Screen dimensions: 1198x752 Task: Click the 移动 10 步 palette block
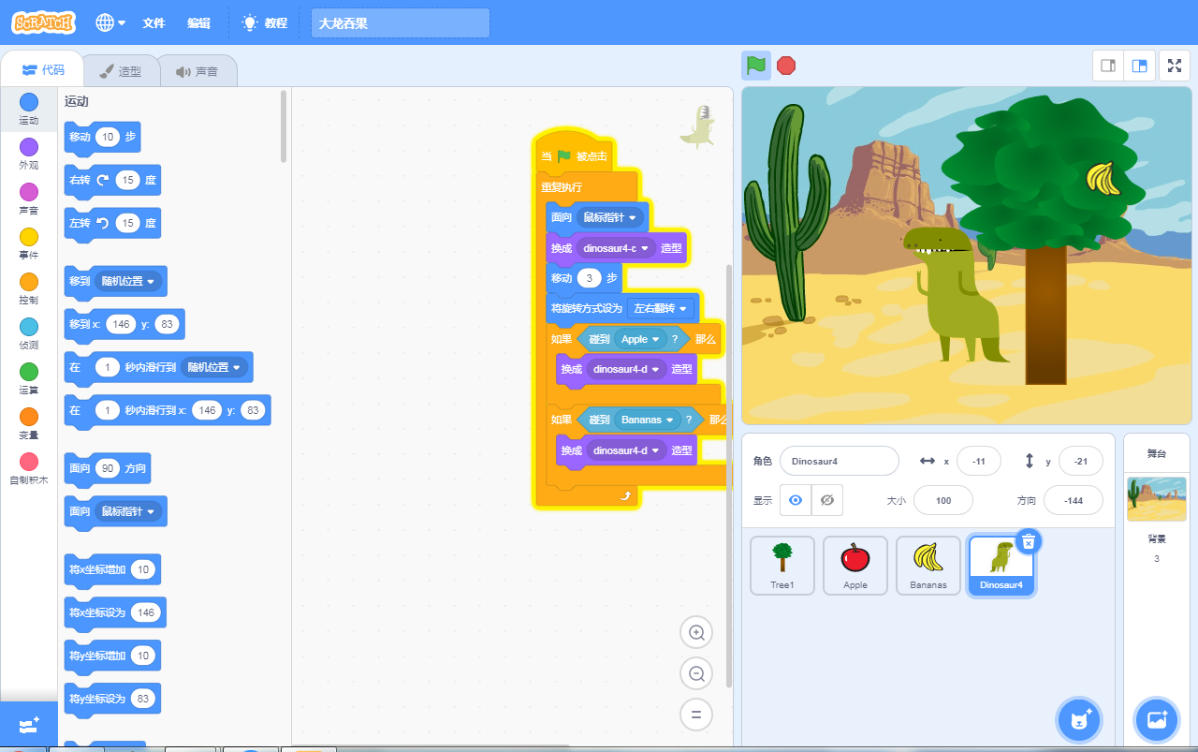(102, 137)
